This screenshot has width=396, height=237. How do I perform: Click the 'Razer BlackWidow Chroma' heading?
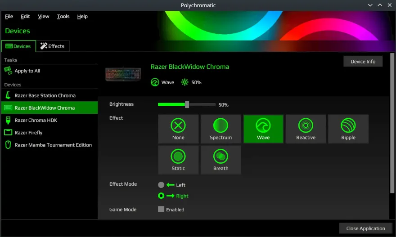tap(190, 67)
